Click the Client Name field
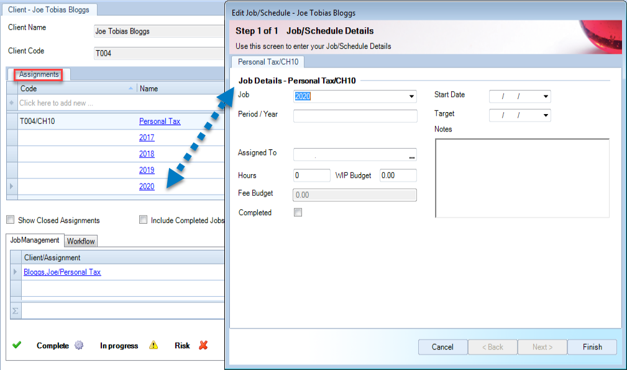 click(x=158, y=31)
